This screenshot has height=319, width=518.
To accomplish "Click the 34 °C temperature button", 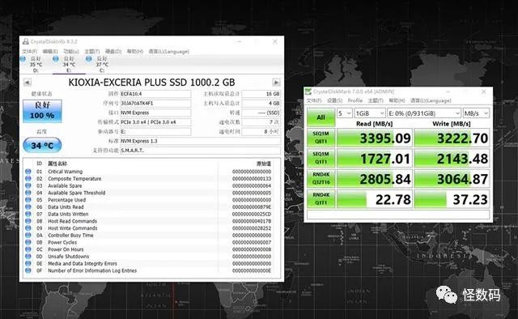I will pyautogui.click(x=42, y=145).
